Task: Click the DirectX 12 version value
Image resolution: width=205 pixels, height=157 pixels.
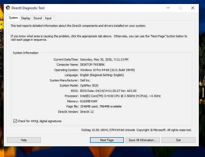Action: pos(87,112)
